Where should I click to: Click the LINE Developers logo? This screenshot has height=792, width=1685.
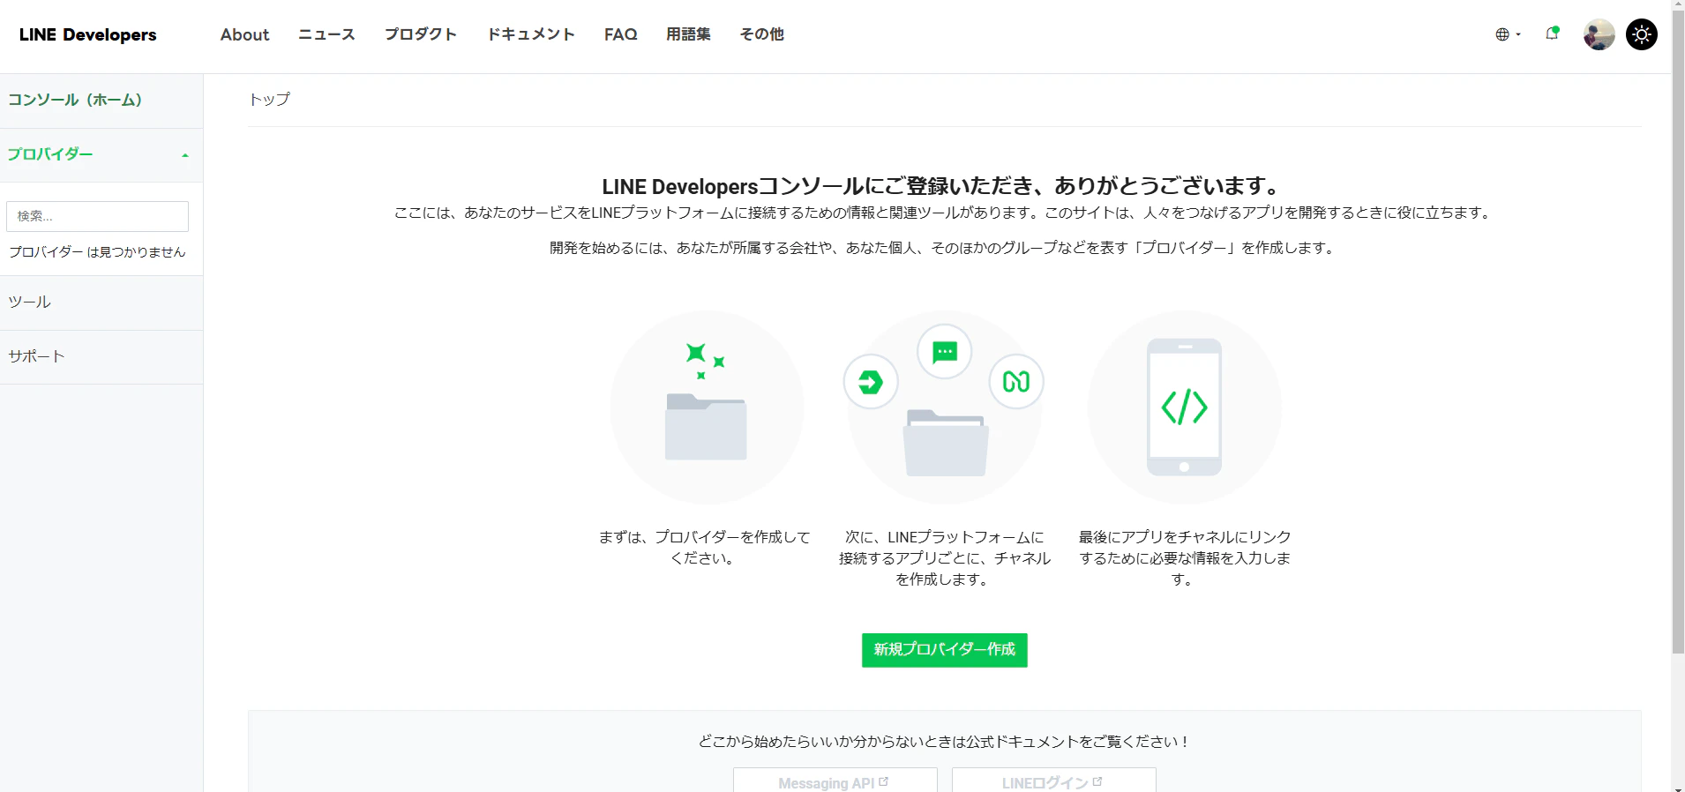tap(87, 34)
